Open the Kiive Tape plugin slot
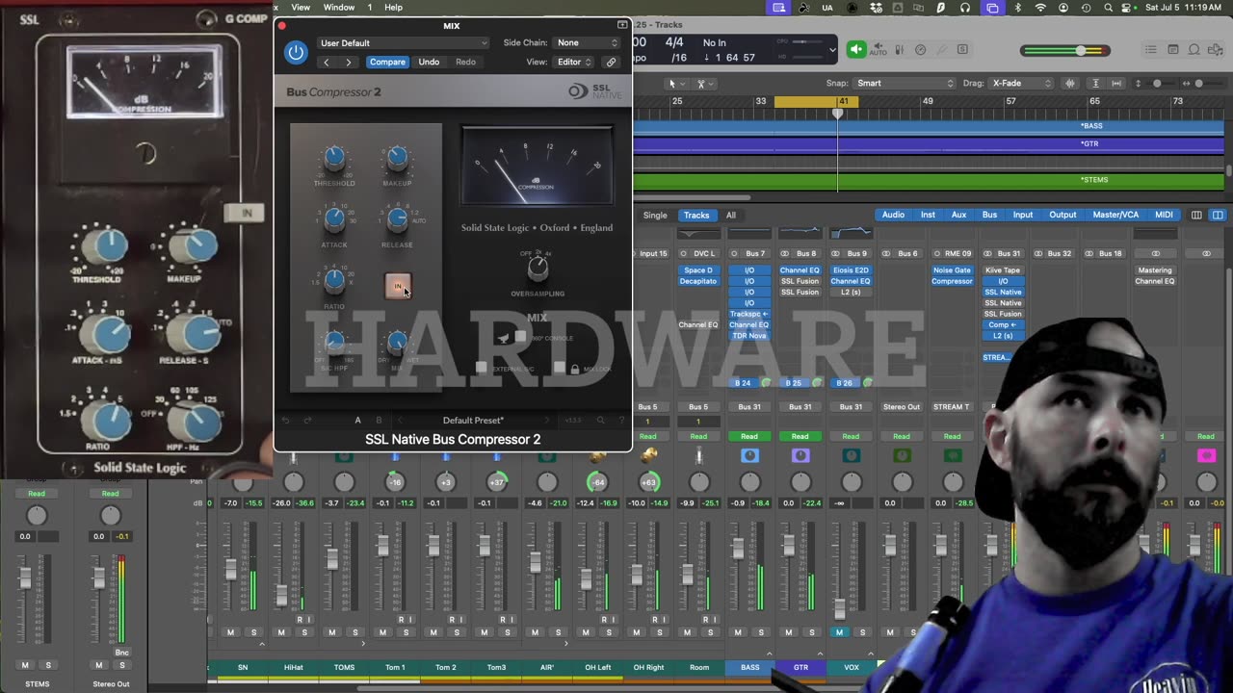Viewport: 1233px width, 693px height. point(1003,270)
